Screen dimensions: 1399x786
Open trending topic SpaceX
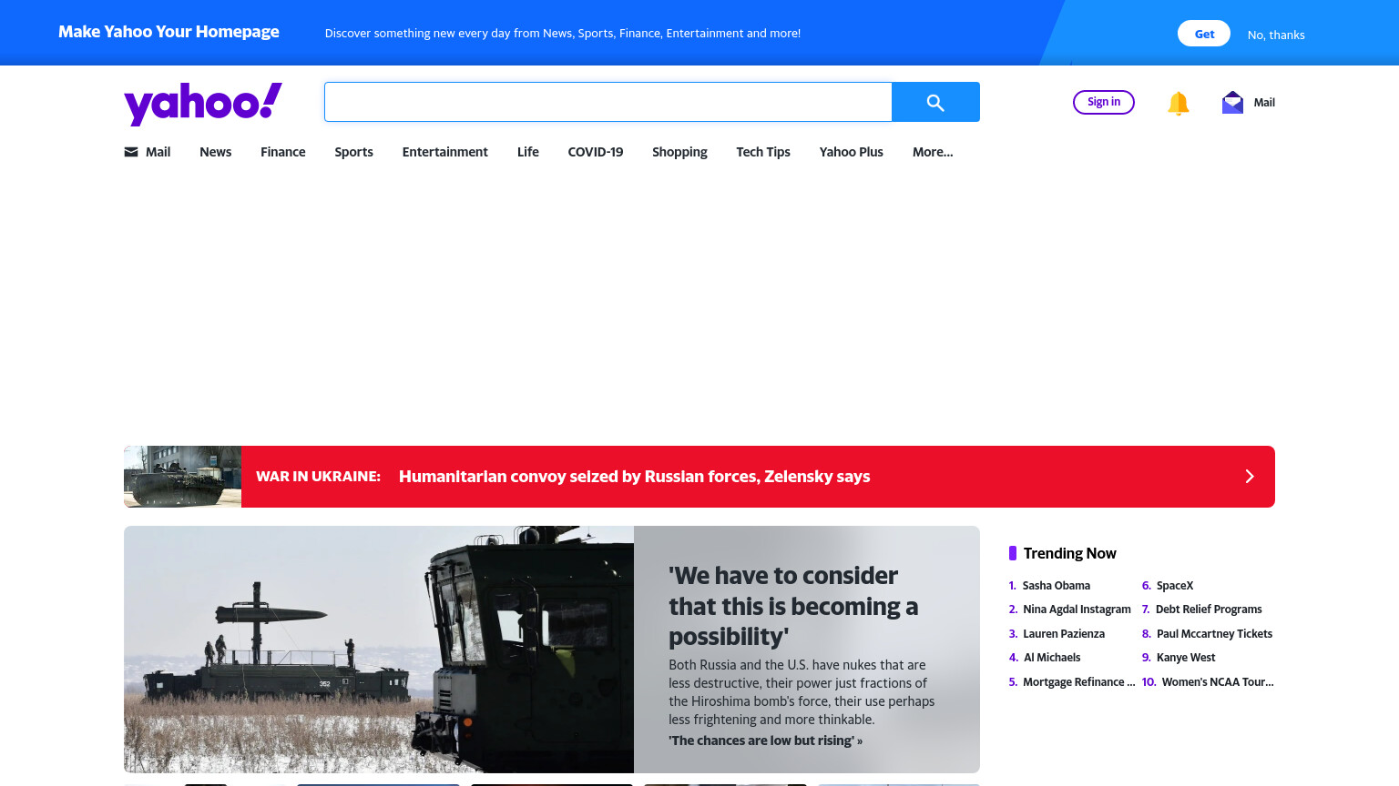tap(1175, 586)
